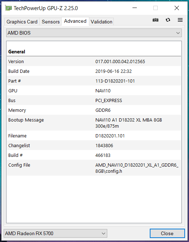189x242 pixels.
Task: Click the Config File row label
Action: click(x=19, y=165)
